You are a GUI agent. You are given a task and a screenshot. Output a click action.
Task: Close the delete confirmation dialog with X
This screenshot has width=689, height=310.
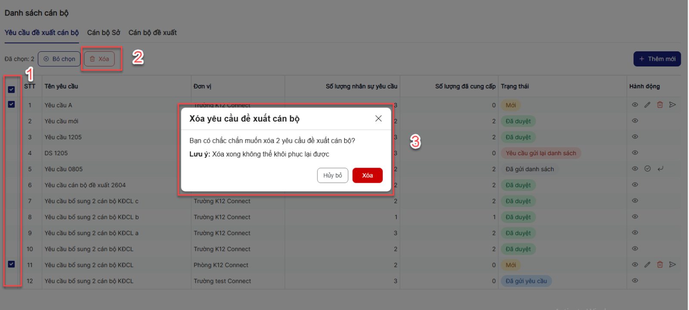[378, 119]
